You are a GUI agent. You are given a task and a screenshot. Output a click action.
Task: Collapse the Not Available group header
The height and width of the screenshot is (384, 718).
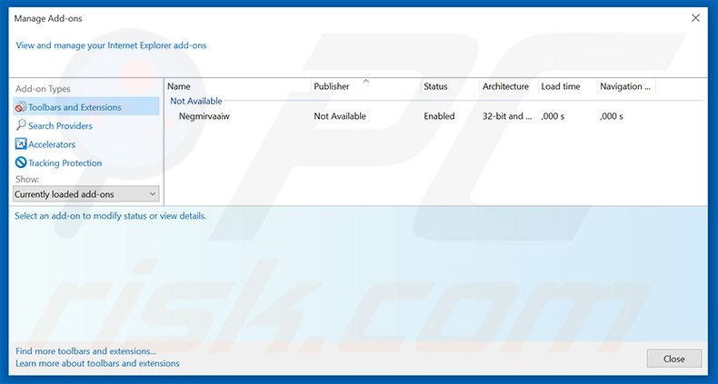pyautogui.click(x=196, y=101)
